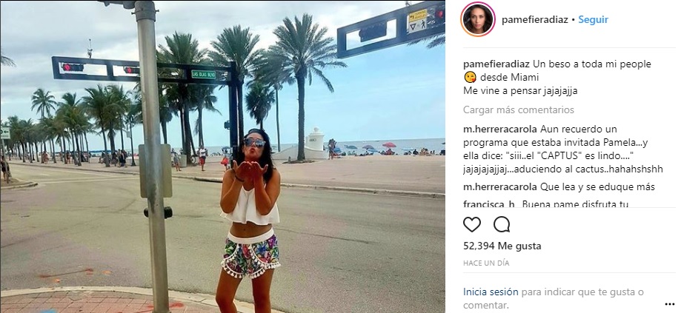Click the Las Olas Blvd street sign

pos(203,74)
